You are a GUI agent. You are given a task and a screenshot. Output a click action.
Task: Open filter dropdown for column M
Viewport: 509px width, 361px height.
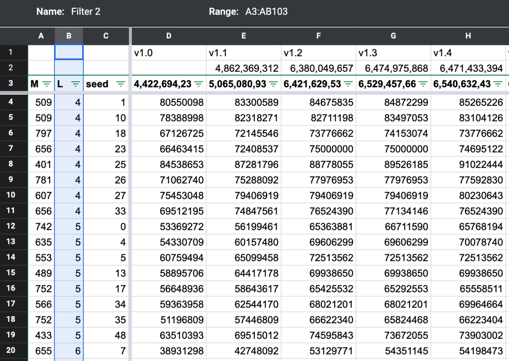[x=47, y=84]
